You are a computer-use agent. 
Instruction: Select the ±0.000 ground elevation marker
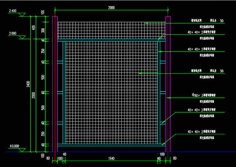(14, 146)
